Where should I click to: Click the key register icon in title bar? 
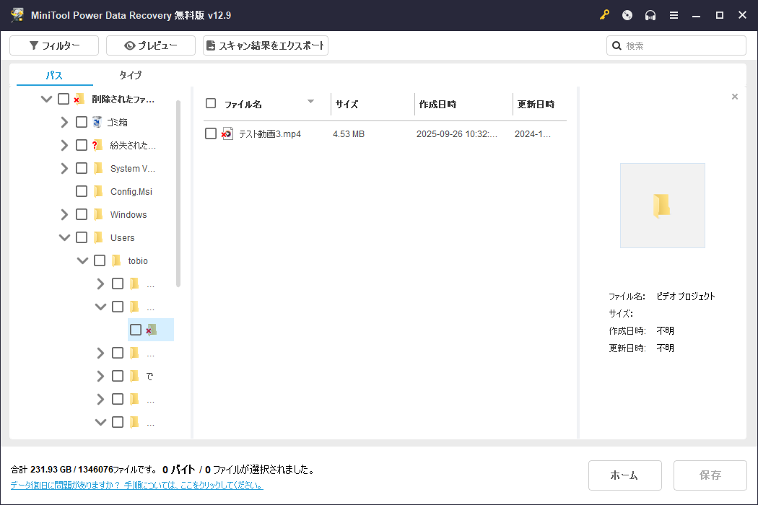pos(604,15)
